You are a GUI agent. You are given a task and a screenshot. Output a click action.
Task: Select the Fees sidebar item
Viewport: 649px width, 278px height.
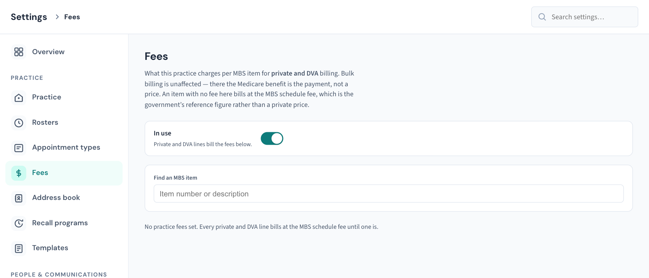64,173
